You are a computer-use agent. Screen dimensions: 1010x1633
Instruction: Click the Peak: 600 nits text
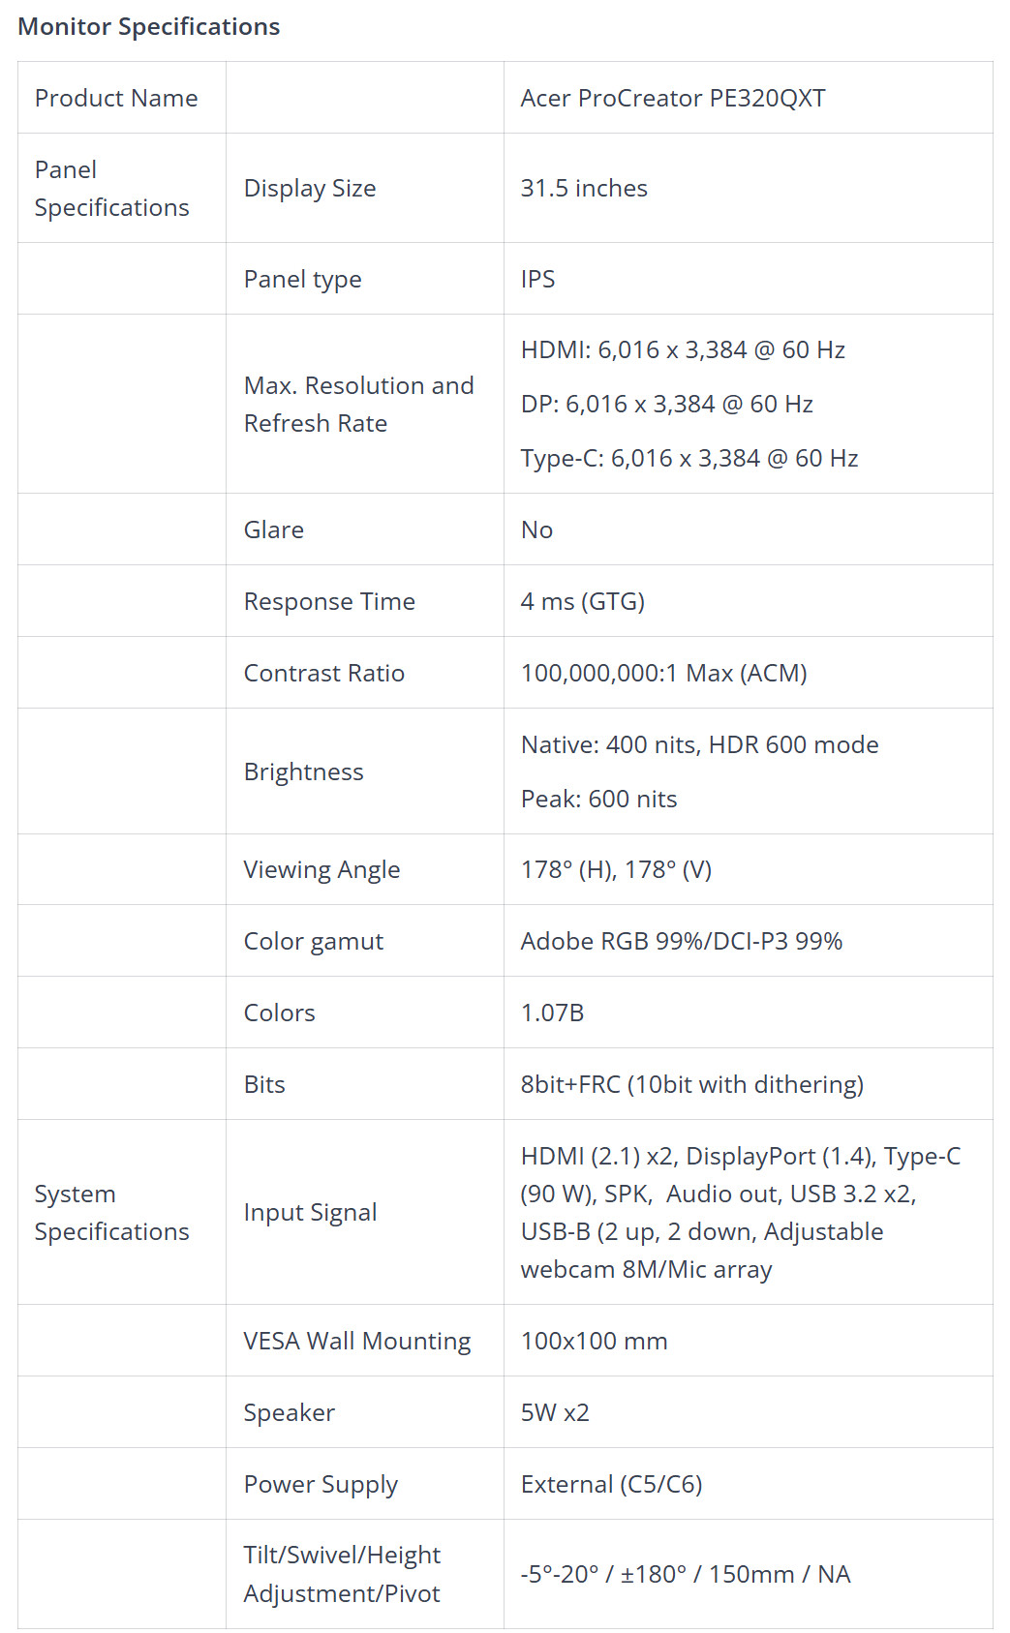click(599, 799)
